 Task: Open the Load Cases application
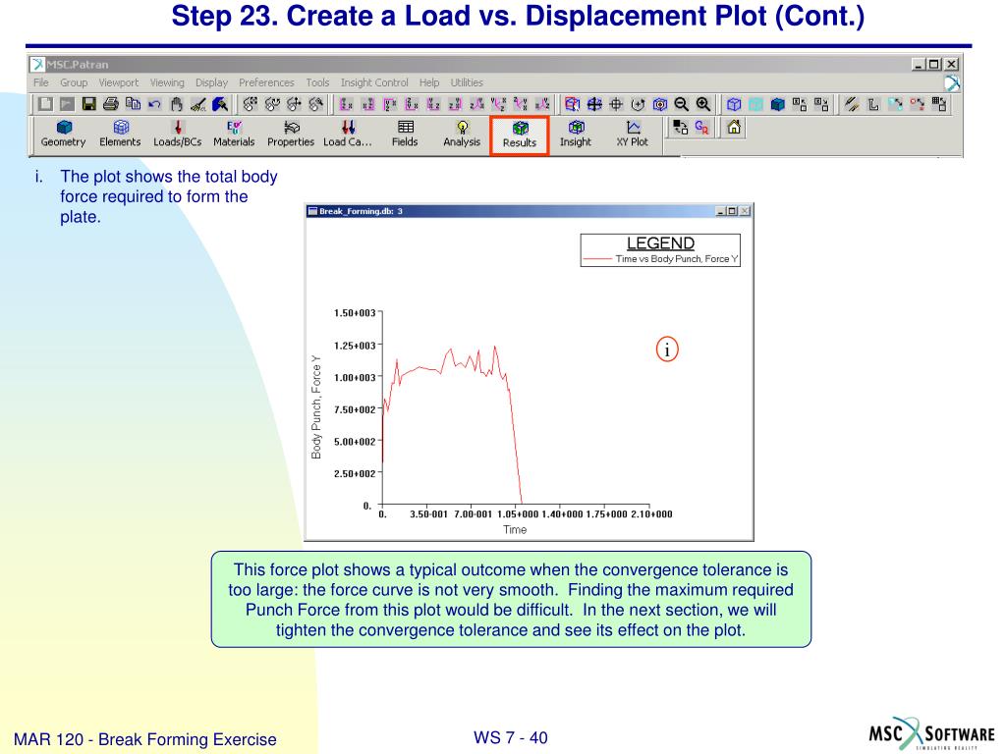(347, 134)
